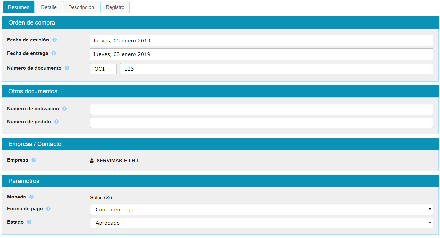Switch to the Detalle tab
Viewport: 440px width, 238px height.
(x=49, y=7)
